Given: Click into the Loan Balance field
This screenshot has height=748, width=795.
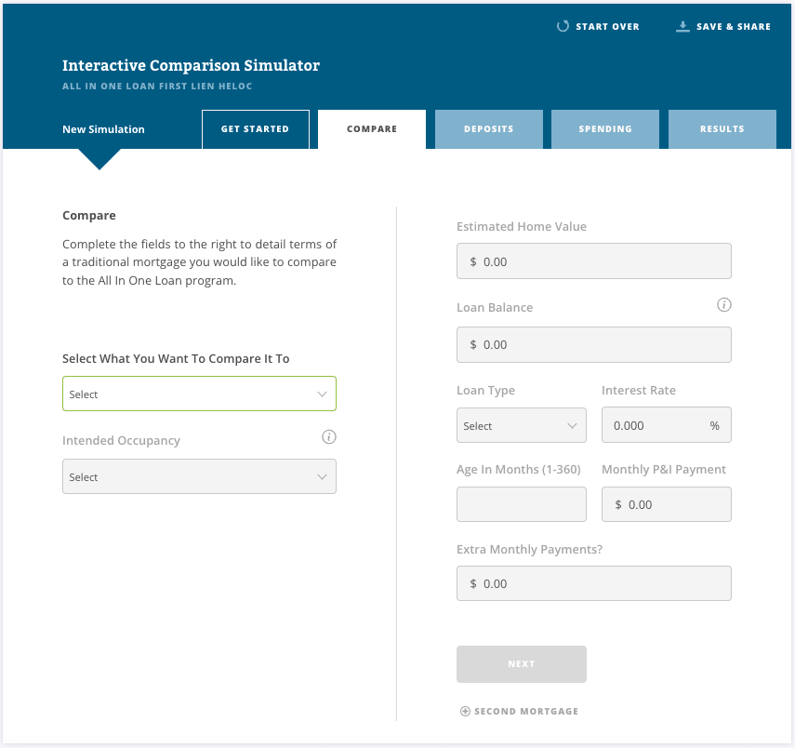Looking at the screenshot, I should point(594,344).
